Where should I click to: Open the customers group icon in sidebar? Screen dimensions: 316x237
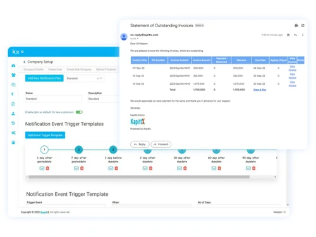pos(13,75)
